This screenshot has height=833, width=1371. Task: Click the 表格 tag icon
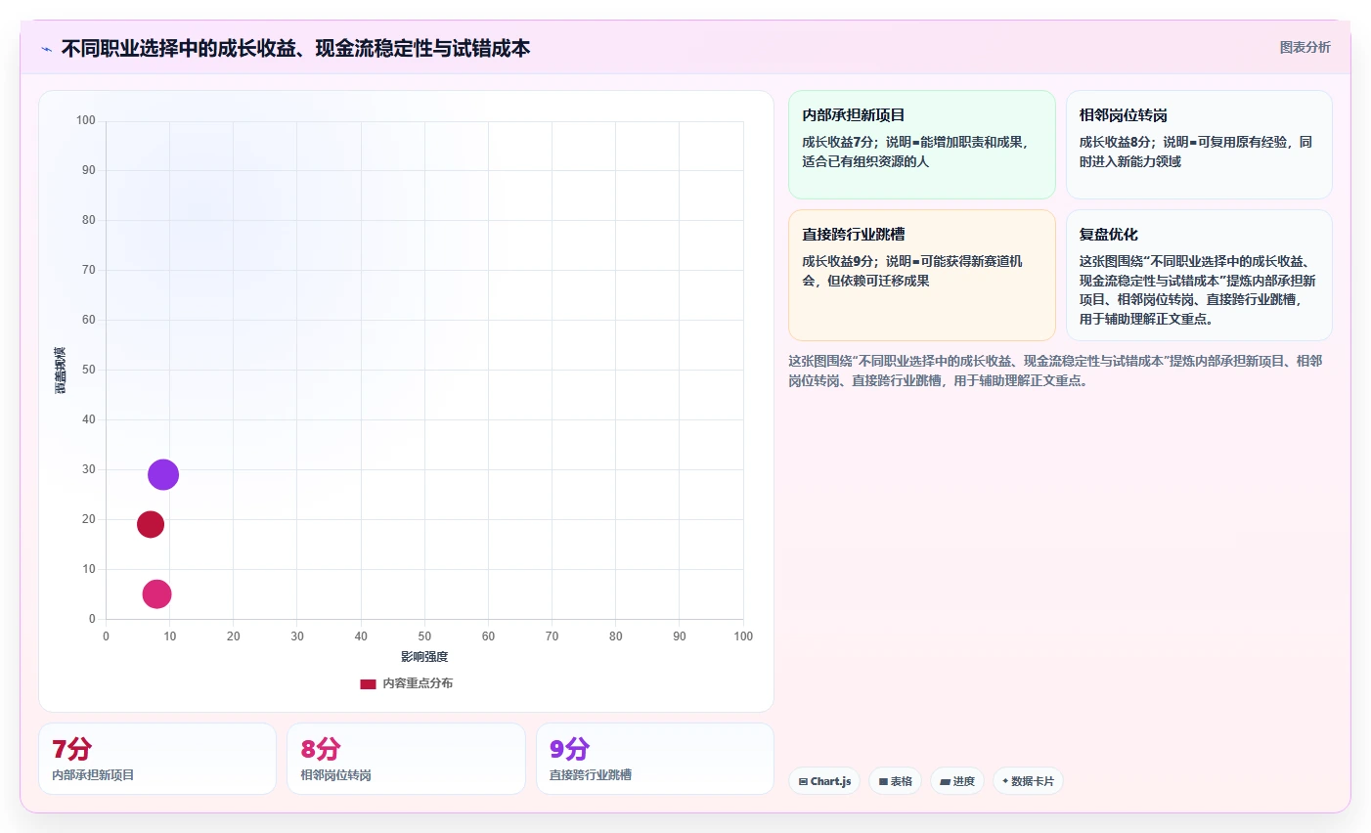click(883, 782)
